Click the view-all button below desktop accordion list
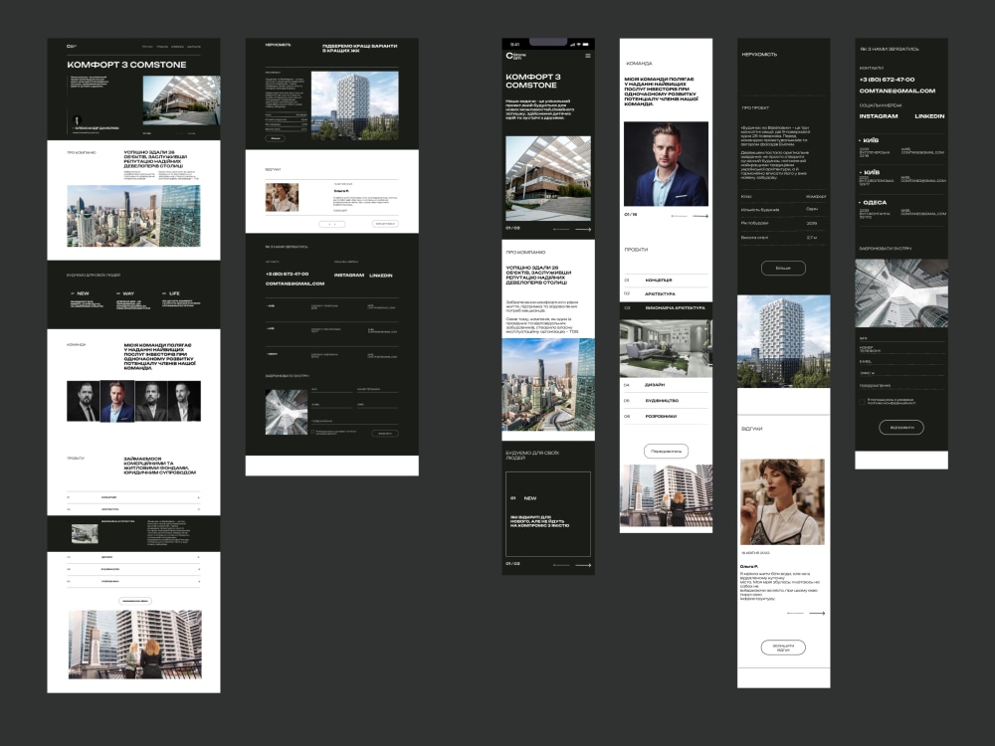The height and width of the screenshot is (746, 995). 135,601
